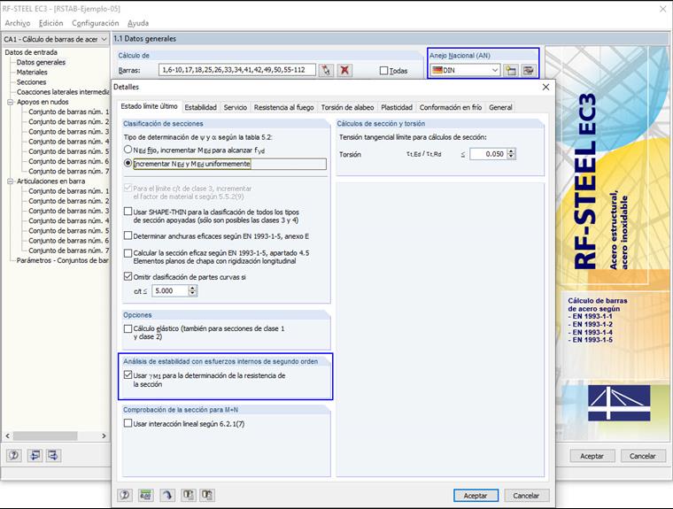Image resolution: width=673 pixels, height=509 pixels.
Task: Go to the next table with right-arrow icon
Action: pyautogui.click(x=54, y=455)
